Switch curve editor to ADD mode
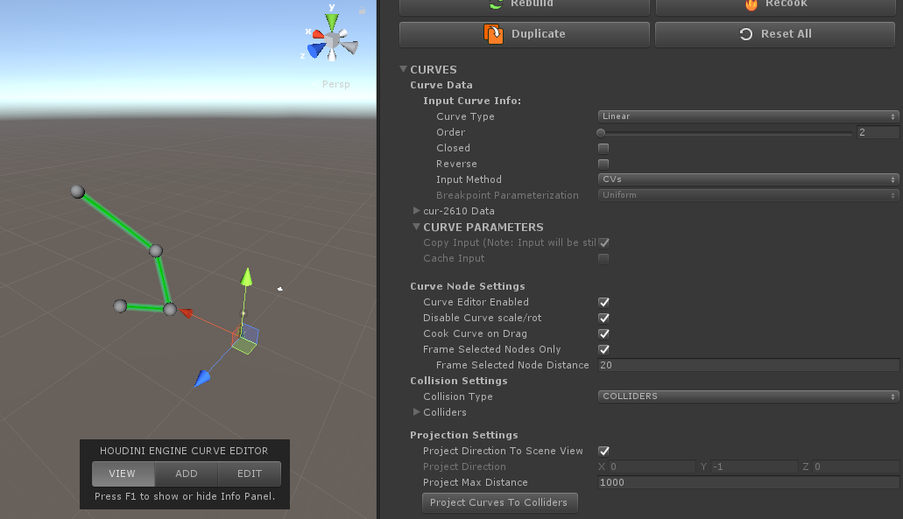The width and height of the screenshot is (903, 519). coord(187,473)
